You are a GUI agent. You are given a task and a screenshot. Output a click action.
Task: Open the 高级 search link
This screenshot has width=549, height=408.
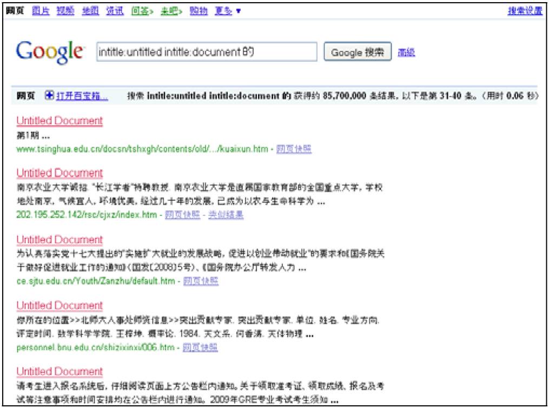pyautogui.click(x=407, y=52)
